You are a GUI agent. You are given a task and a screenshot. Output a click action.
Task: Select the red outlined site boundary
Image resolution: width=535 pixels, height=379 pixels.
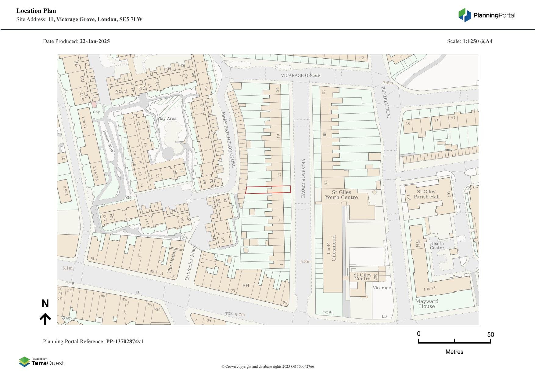pos(268,190)
